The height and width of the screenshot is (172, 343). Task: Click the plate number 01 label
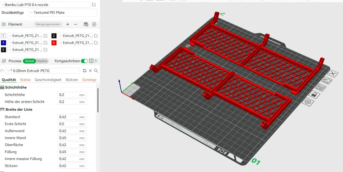pyautogui.click(x=256, y=161)
